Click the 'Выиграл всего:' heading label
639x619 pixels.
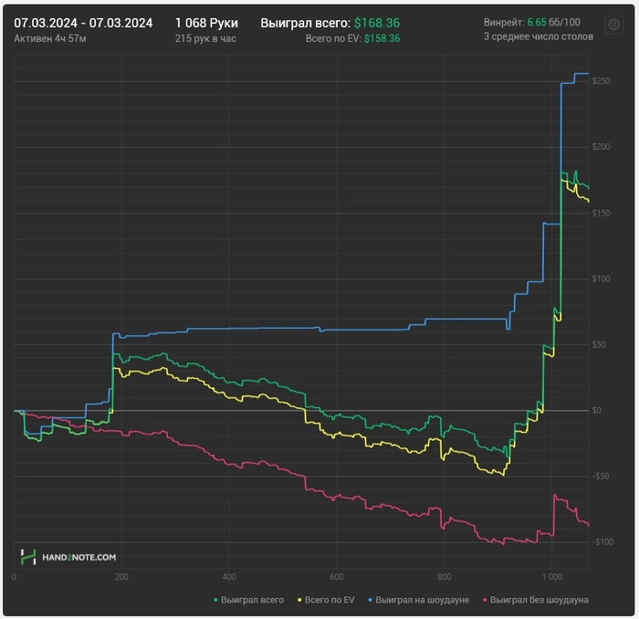(x=305, y=23)
